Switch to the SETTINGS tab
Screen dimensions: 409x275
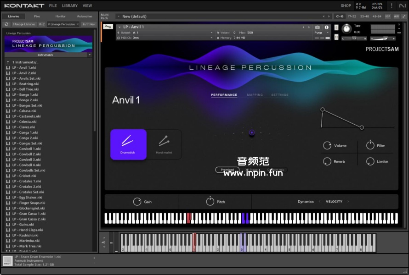[x=280, y=95]
